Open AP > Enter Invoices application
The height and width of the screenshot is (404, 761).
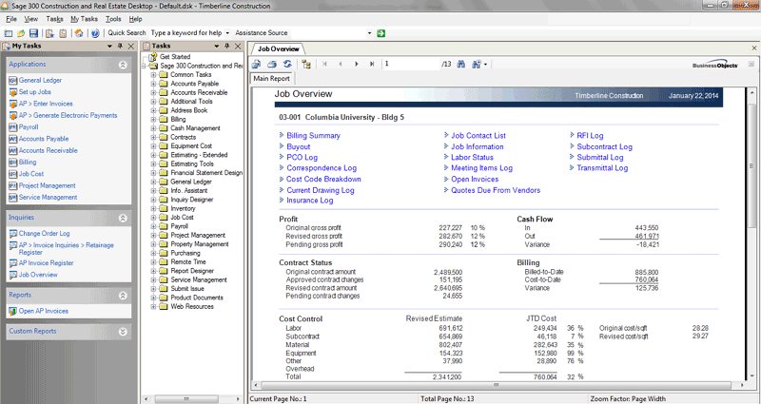coord(46,104)
